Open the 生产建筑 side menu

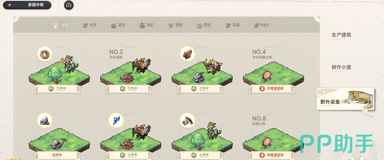(x=341, y=35)
